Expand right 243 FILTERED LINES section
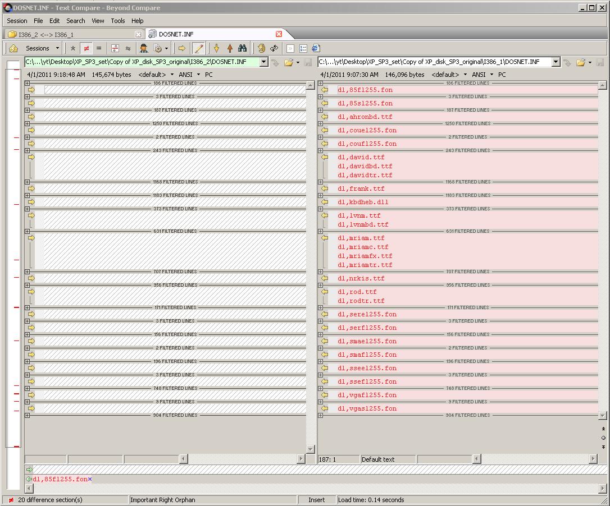610x506 pixels. tap(320, 150)
